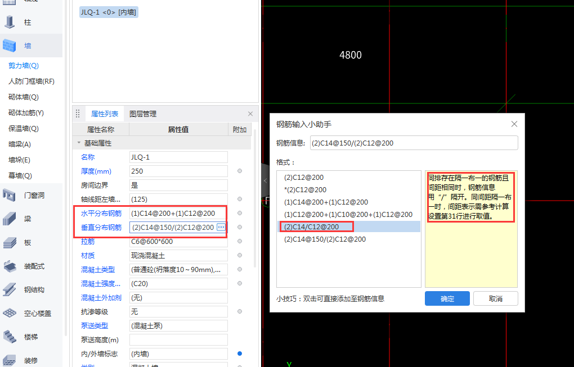Click the 厚度(mm) value 250

click(x=178, y=171)
